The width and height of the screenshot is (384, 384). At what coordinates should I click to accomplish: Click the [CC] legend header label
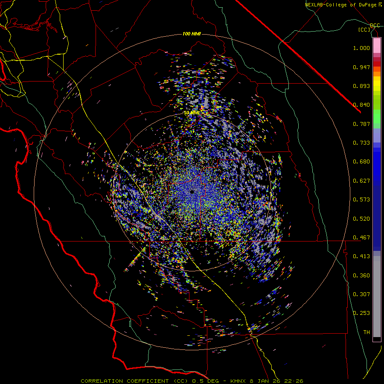364,29
